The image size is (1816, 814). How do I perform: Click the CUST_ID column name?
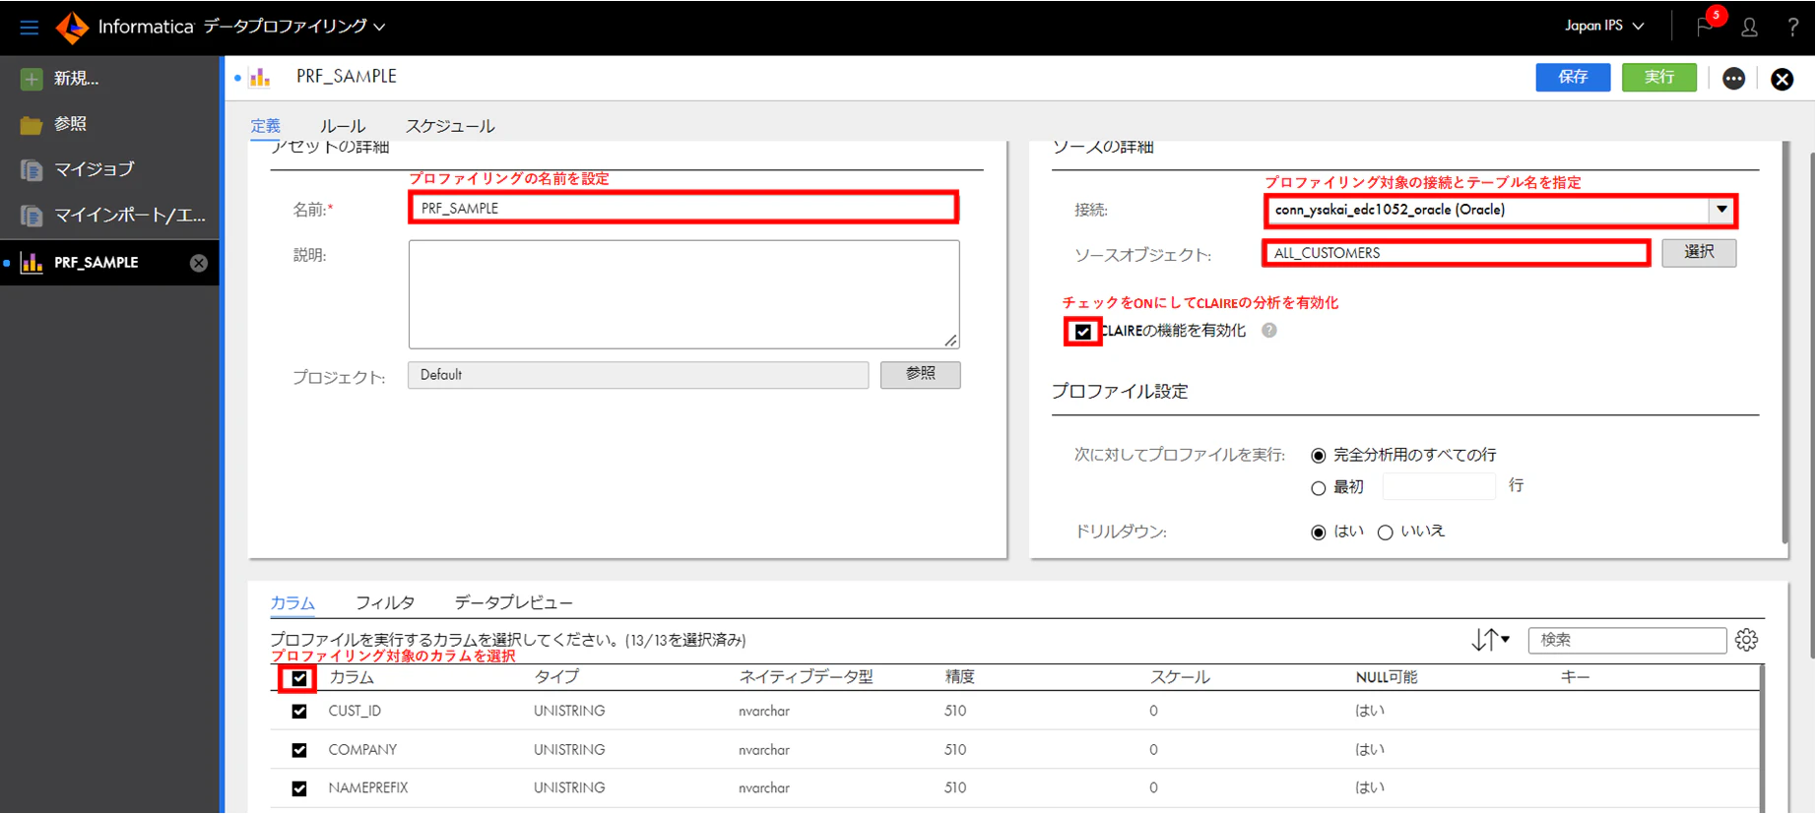(355, 712)
